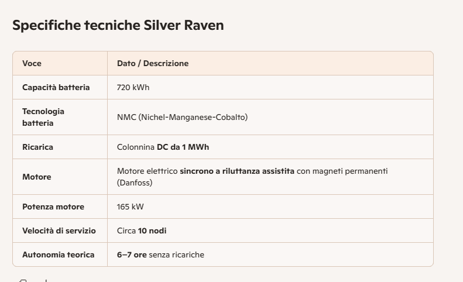
Task: Select the 'Motore' row label
Action: (x=37, y=177)
